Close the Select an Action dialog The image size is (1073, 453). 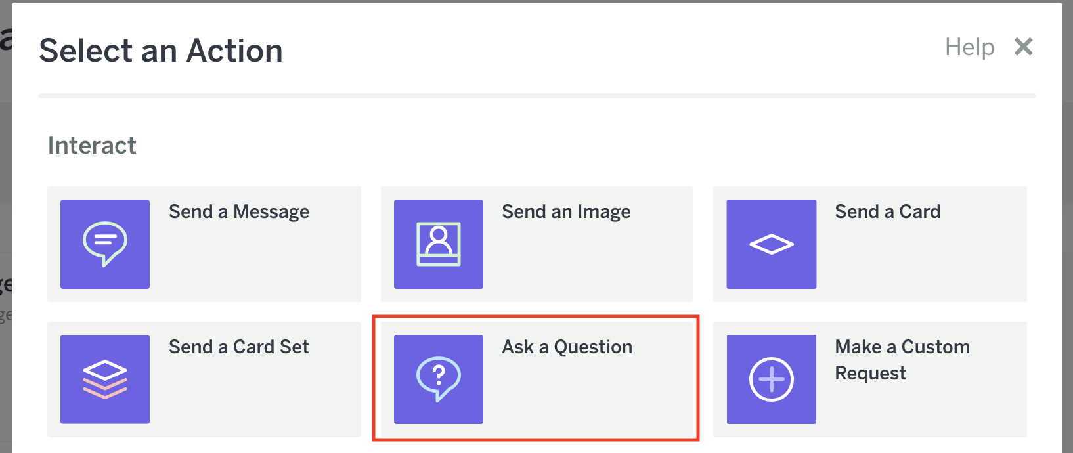pos(1023,47)
